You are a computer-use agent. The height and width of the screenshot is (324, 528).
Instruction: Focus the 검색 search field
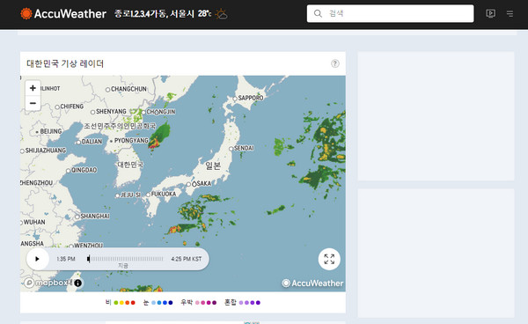[390, 13]
